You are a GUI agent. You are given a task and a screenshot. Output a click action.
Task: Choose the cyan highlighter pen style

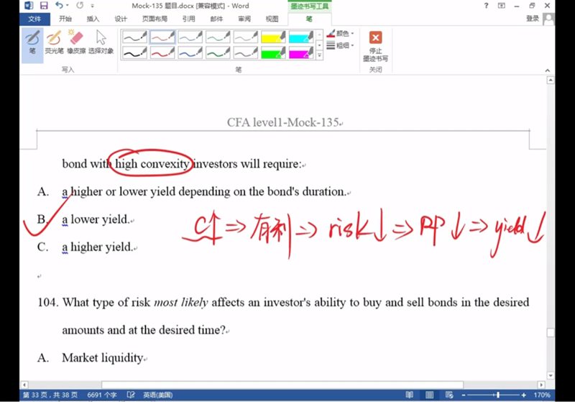pos(301,37)
